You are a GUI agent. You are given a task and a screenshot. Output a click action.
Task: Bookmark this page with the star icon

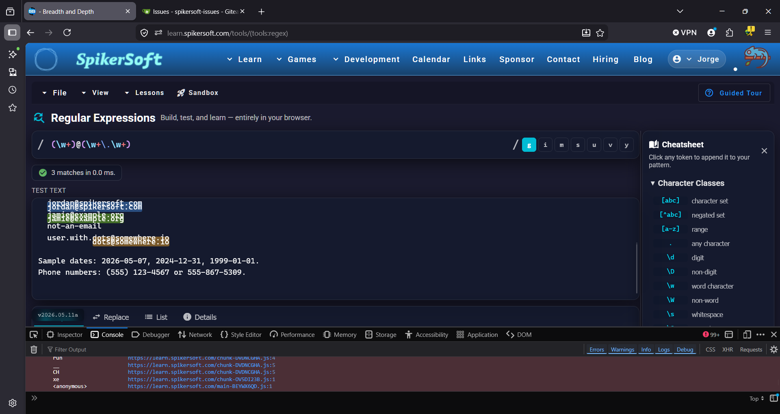tap(600, 33)
